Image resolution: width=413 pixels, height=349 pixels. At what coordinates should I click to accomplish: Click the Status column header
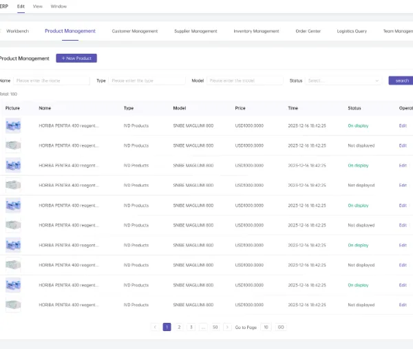(x=354, y=108)
